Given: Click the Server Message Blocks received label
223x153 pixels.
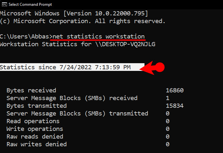Looking at the screenshot, I should (72, 98).
